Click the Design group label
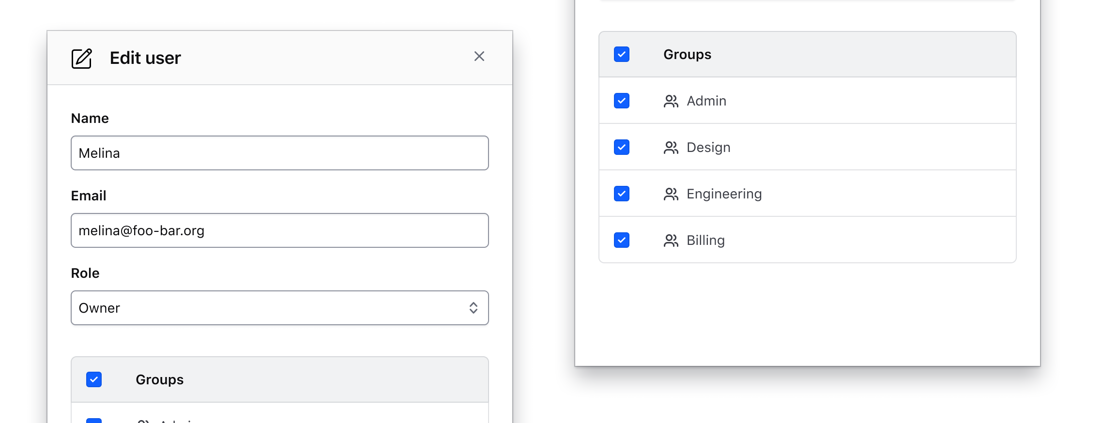This screenshot has width=1102, height=423. [x=708, y=148]
